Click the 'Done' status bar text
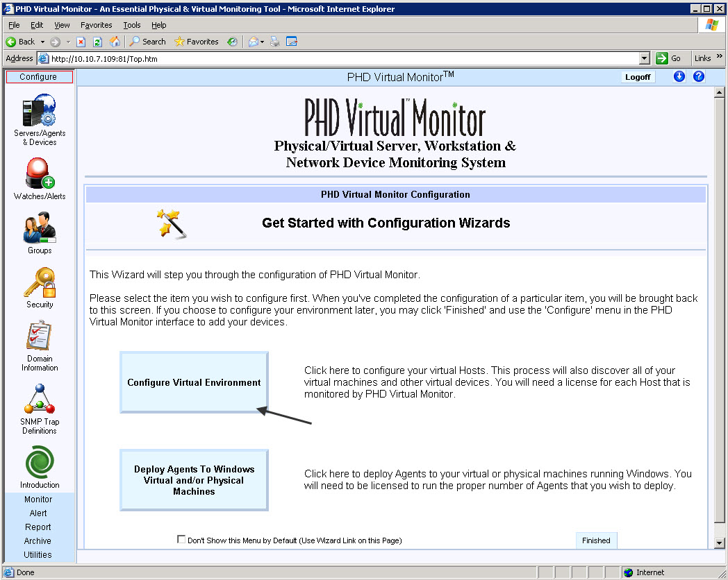The image size is (728, 580). [26, 572]
